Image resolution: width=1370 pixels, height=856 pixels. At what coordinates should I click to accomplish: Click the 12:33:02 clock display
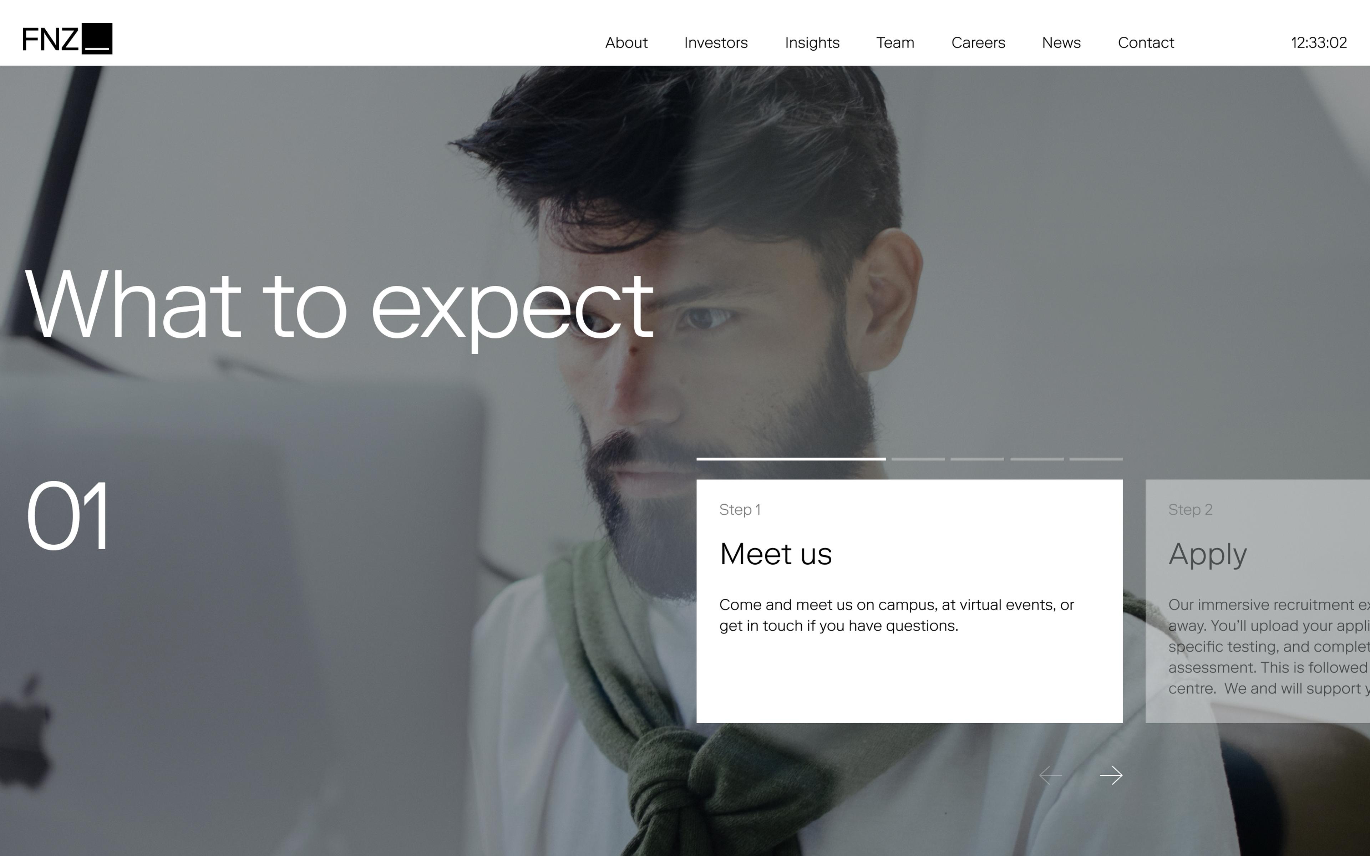point(1319,42)
